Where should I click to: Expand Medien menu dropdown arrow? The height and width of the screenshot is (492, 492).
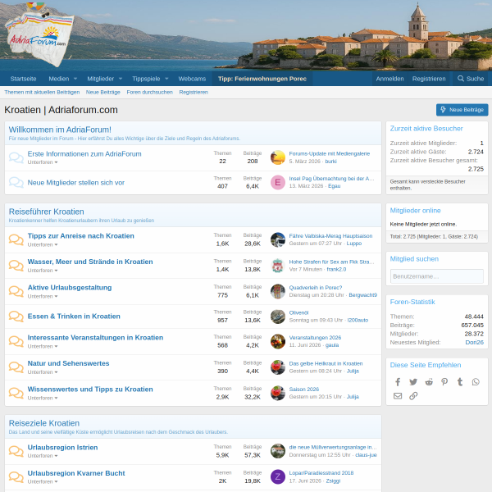click(75, 79)
